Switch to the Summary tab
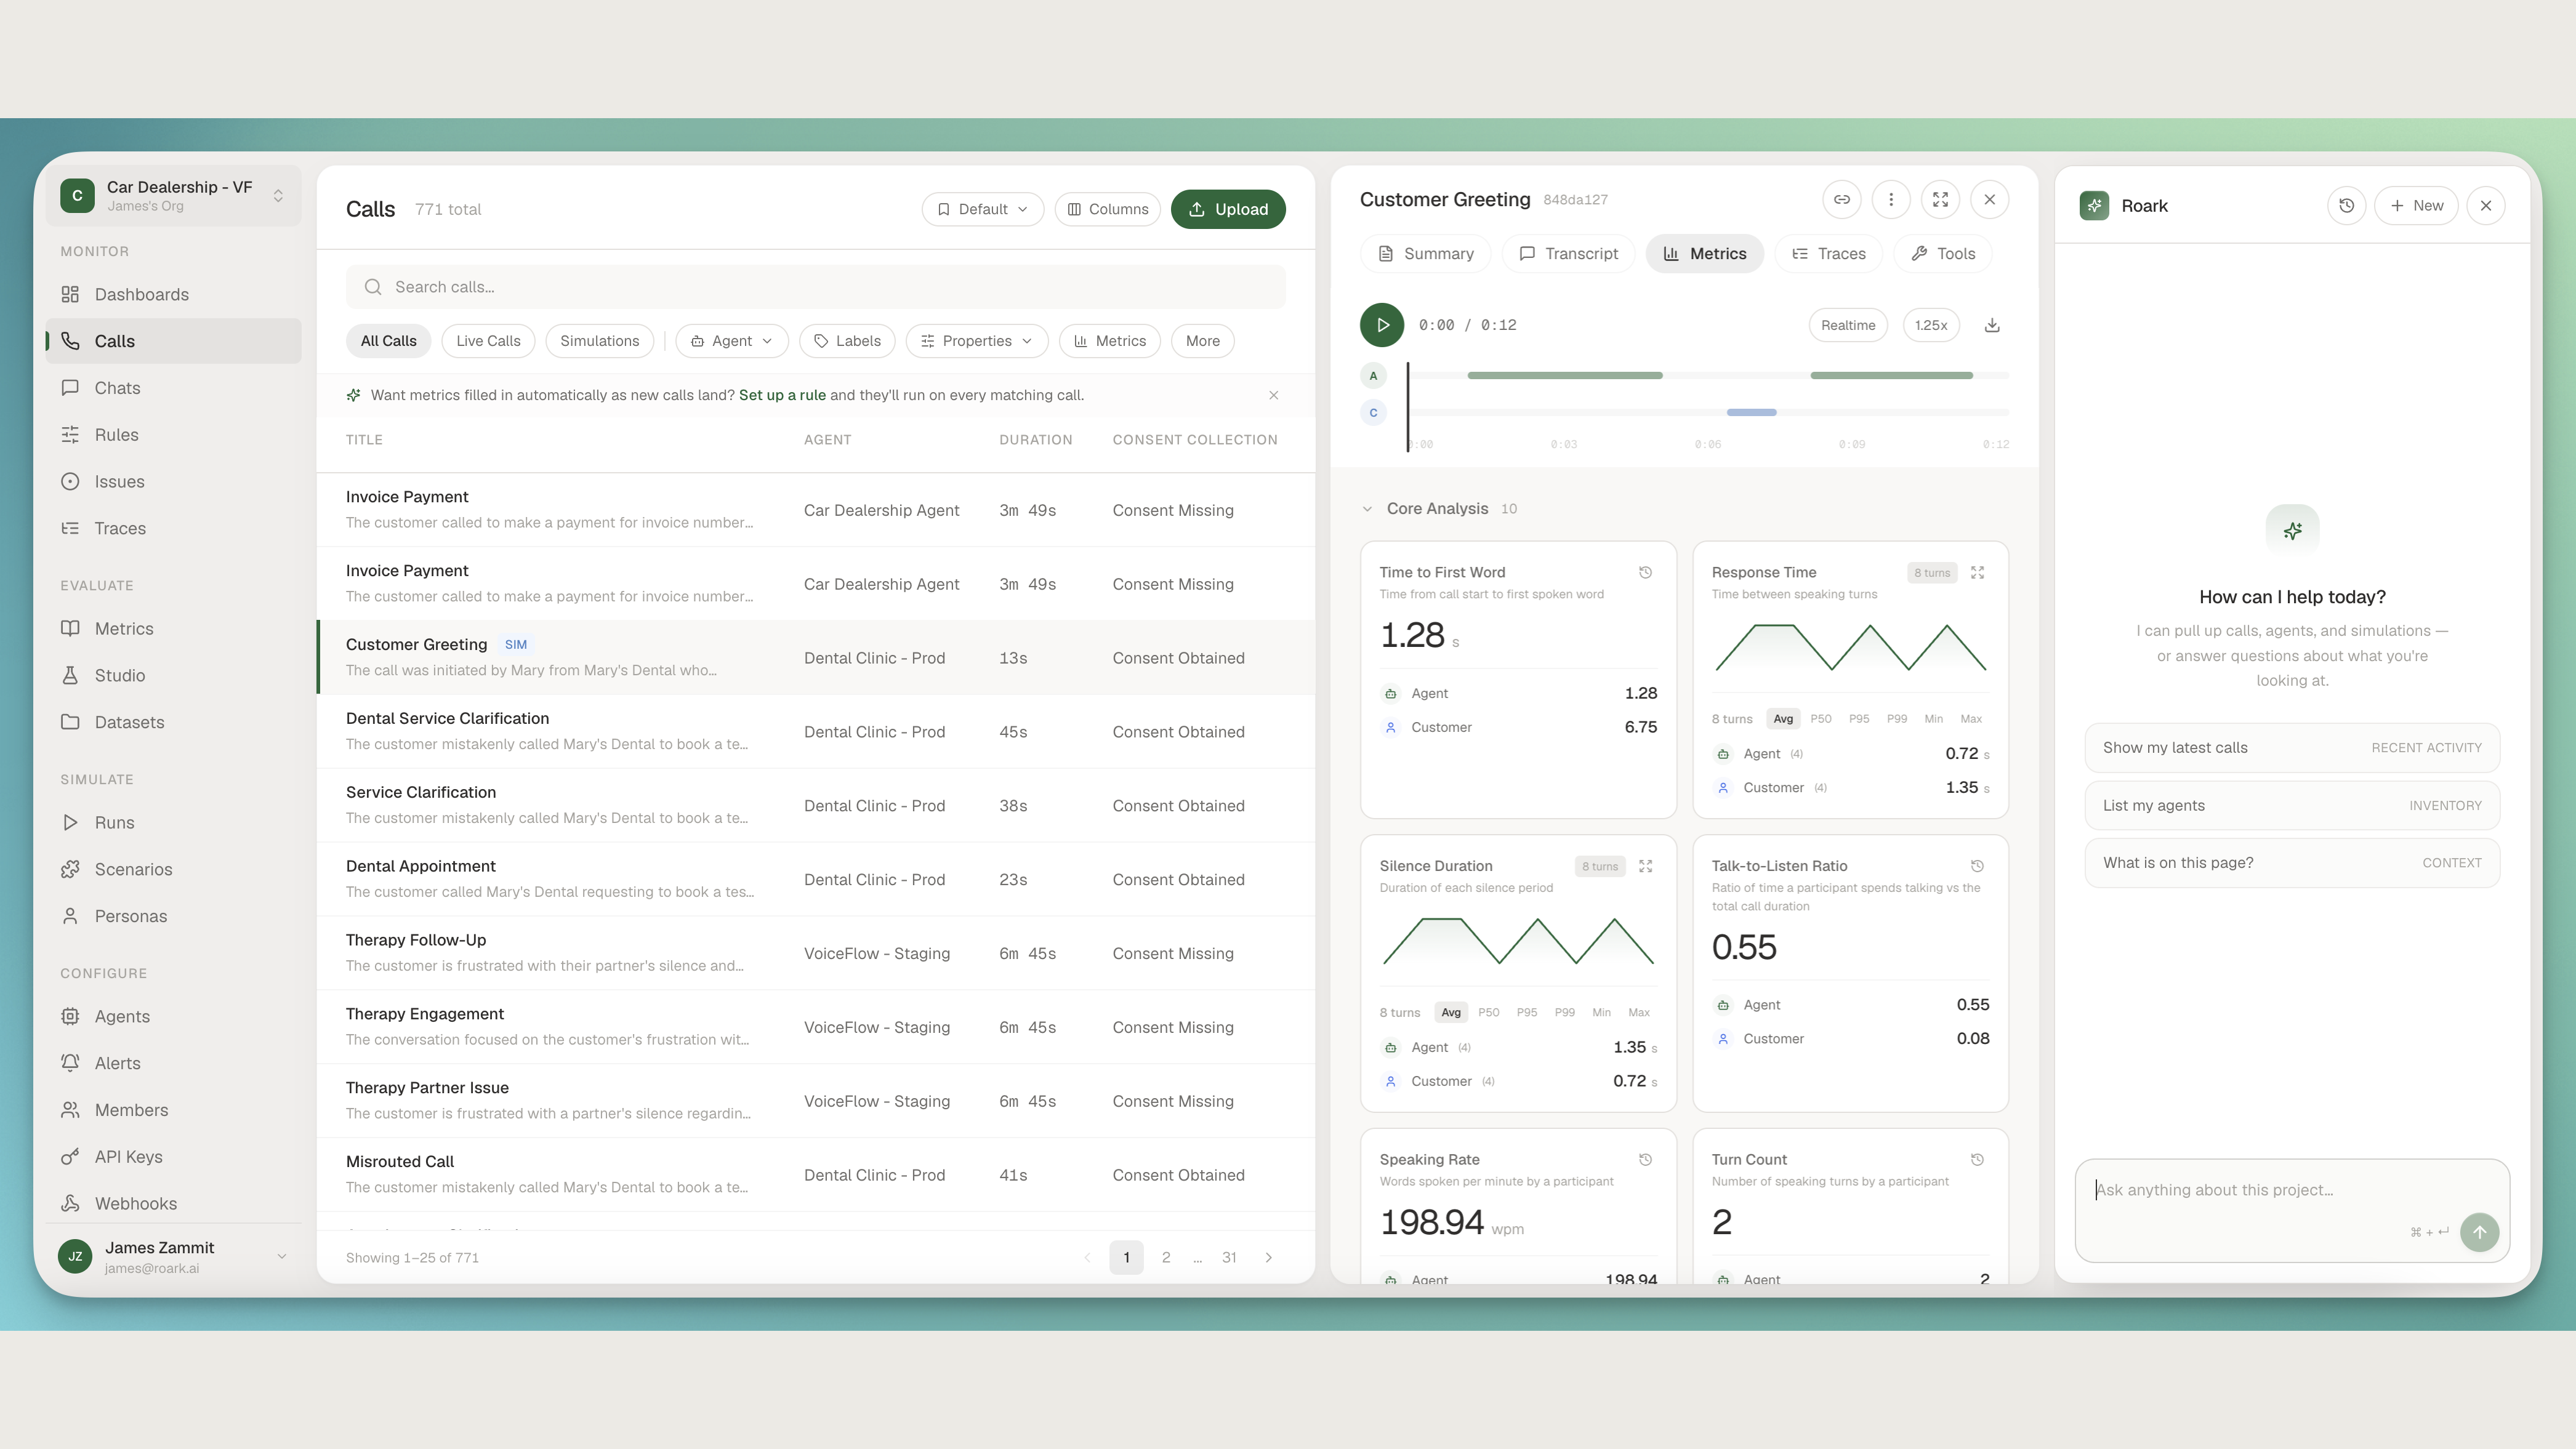 tap(1425, 254)
